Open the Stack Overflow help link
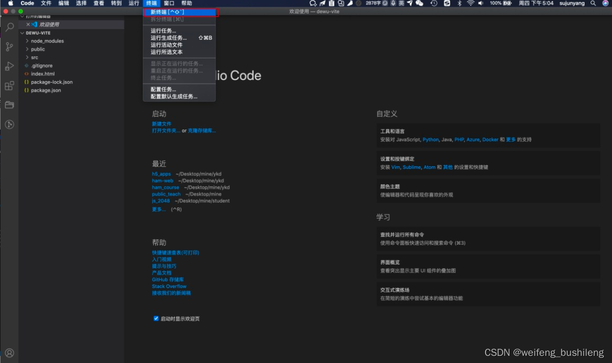 coord(169,287)
